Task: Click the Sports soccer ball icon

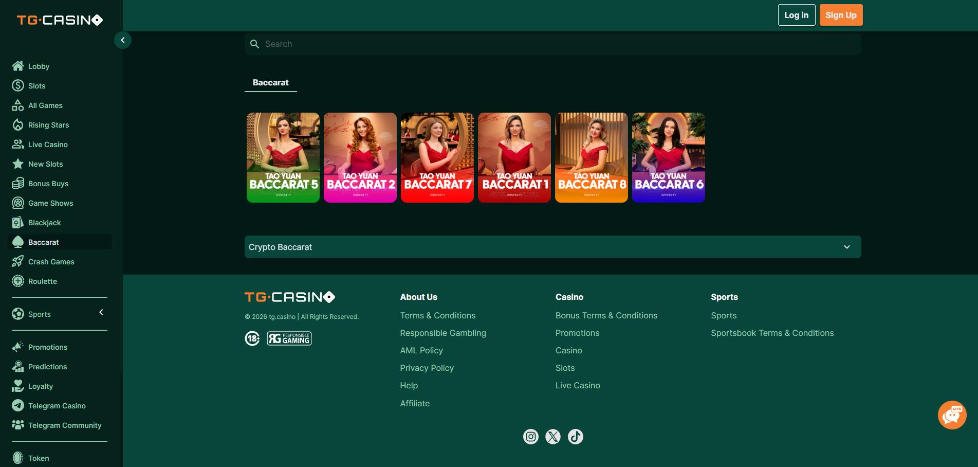Action: [x=18, y=314]
